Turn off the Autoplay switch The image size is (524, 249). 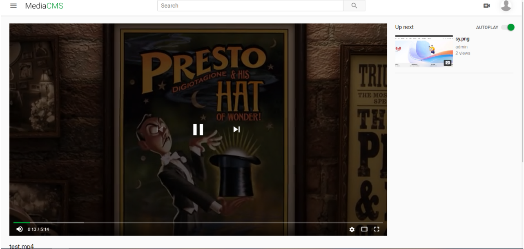tap(508, 27)
